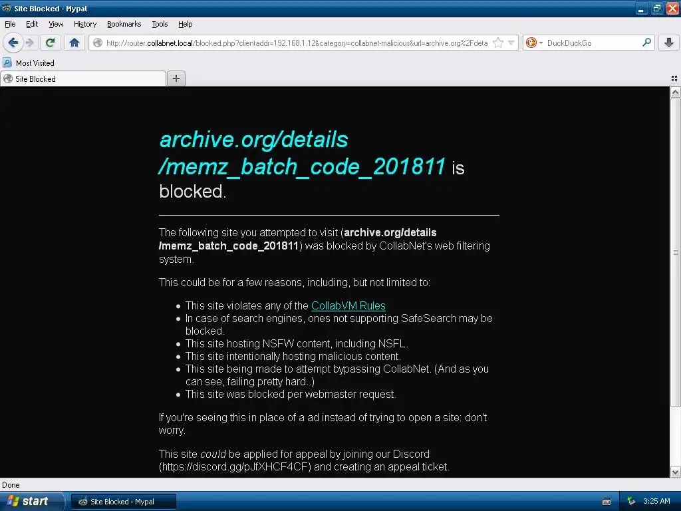Click the vertical scrollbar thumb
The image size is (681, 511).
coord(676,252)
